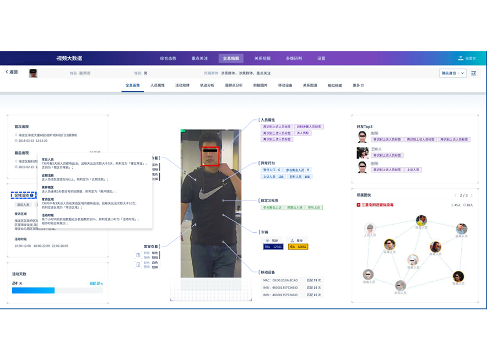Click the 前科人员 108 tag
The width and height of the screenshot is (487, 360).
click(x=300, y=177)
